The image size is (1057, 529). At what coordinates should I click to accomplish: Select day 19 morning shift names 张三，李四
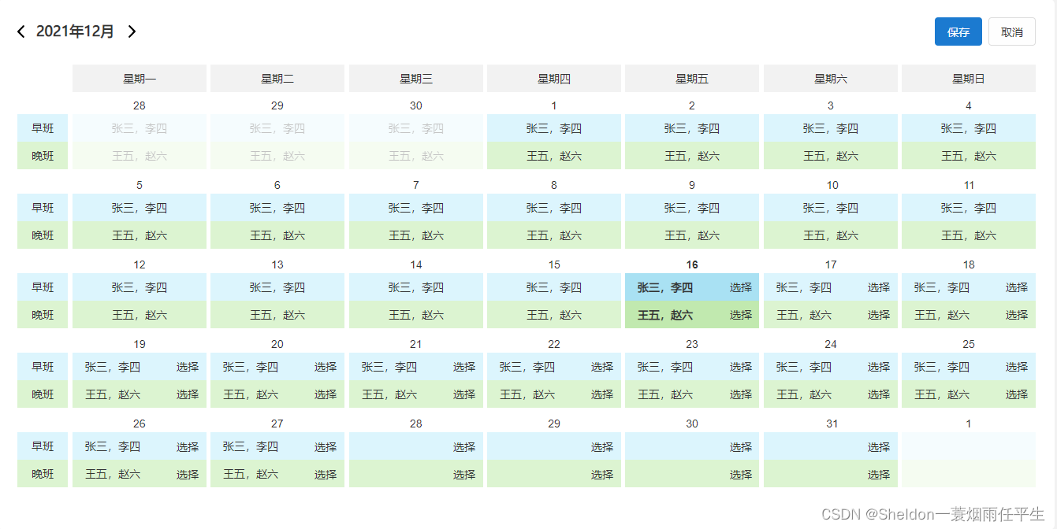click(113, 367)
